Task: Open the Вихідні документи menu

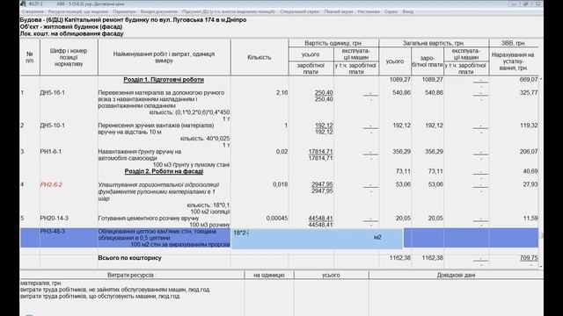Action: 158,11
